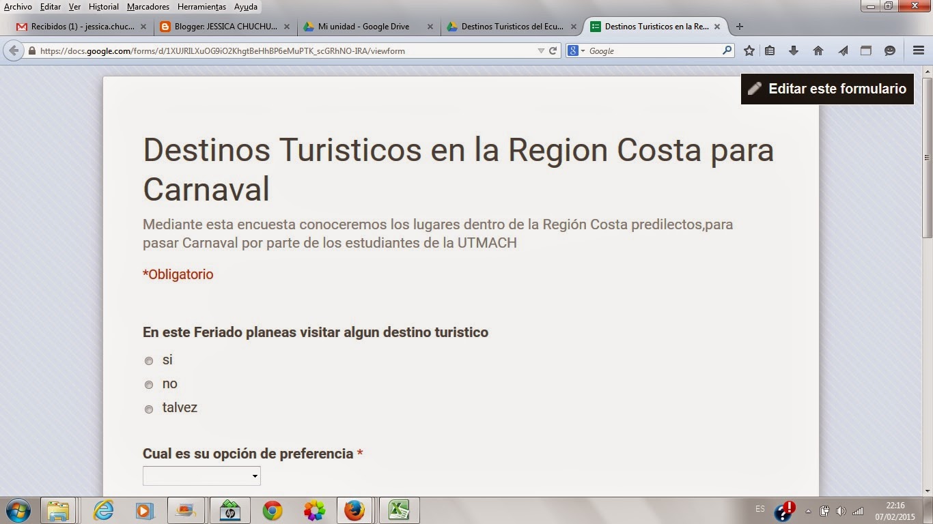Select the 'si' radio option
933x524 pixels.
click(x=149, y=361)
